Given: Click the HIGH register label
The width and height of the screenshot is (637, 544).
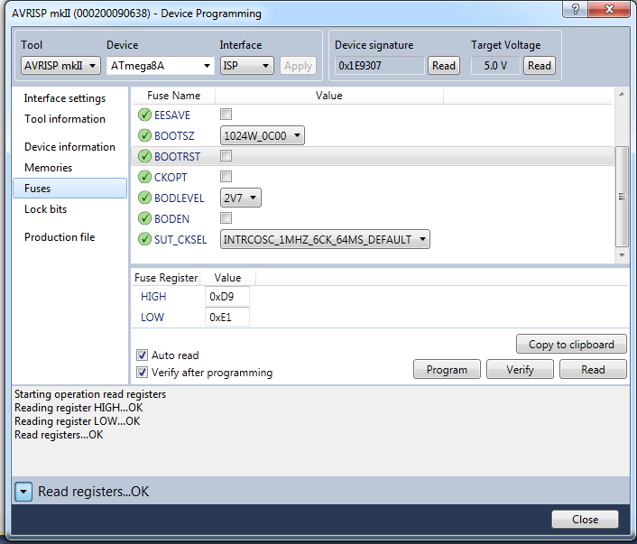Looking at the screenshot, I should pos(153,297).
